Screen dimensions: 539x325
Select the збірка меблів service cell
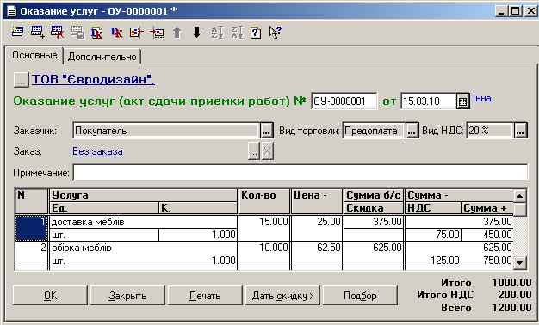pyautogui.click(x=144, y=248)
